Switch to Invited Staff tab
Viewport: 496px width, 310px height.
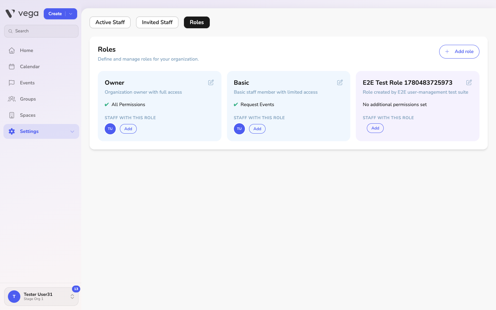pyautogui.click(x=157, y=22)
